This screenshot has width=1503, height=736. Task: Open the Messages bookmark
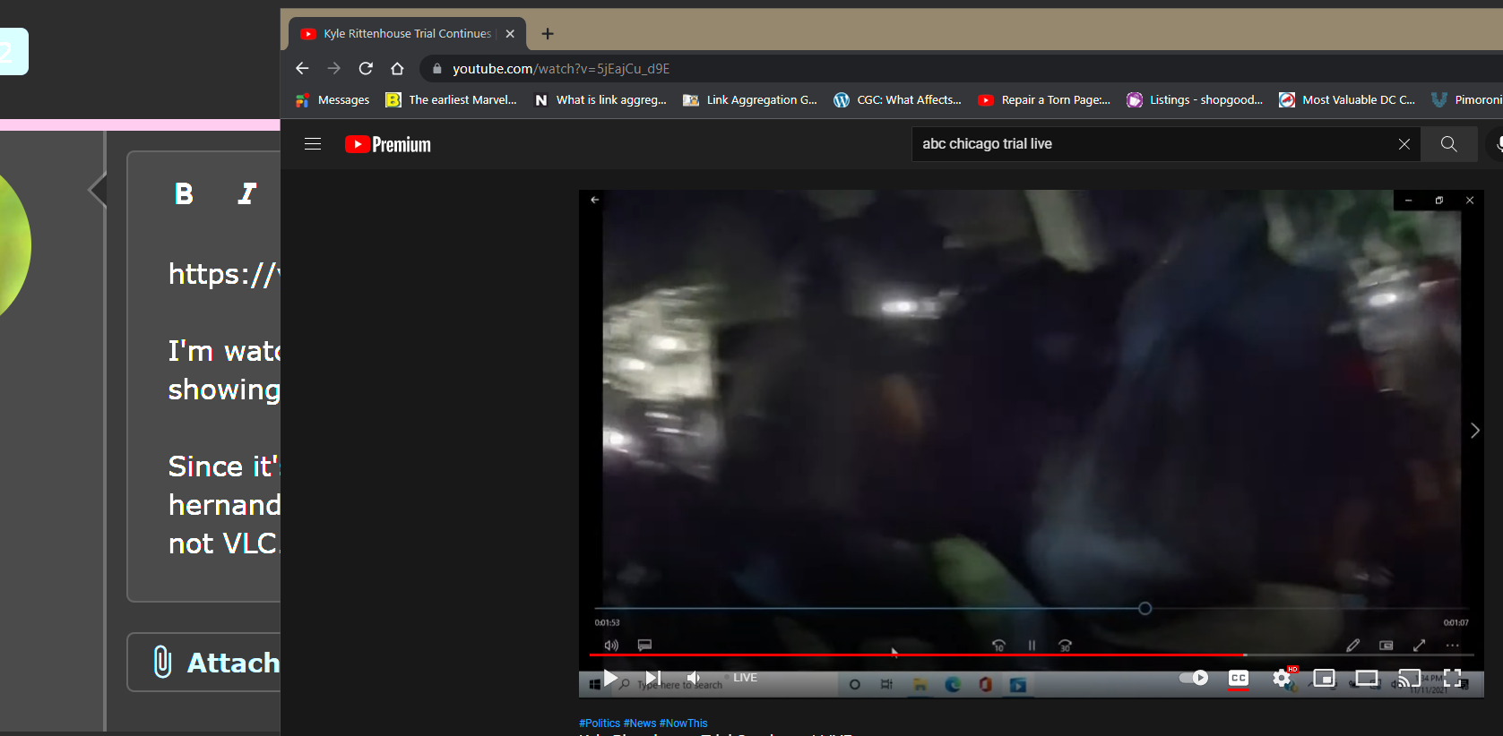point(333,100)
